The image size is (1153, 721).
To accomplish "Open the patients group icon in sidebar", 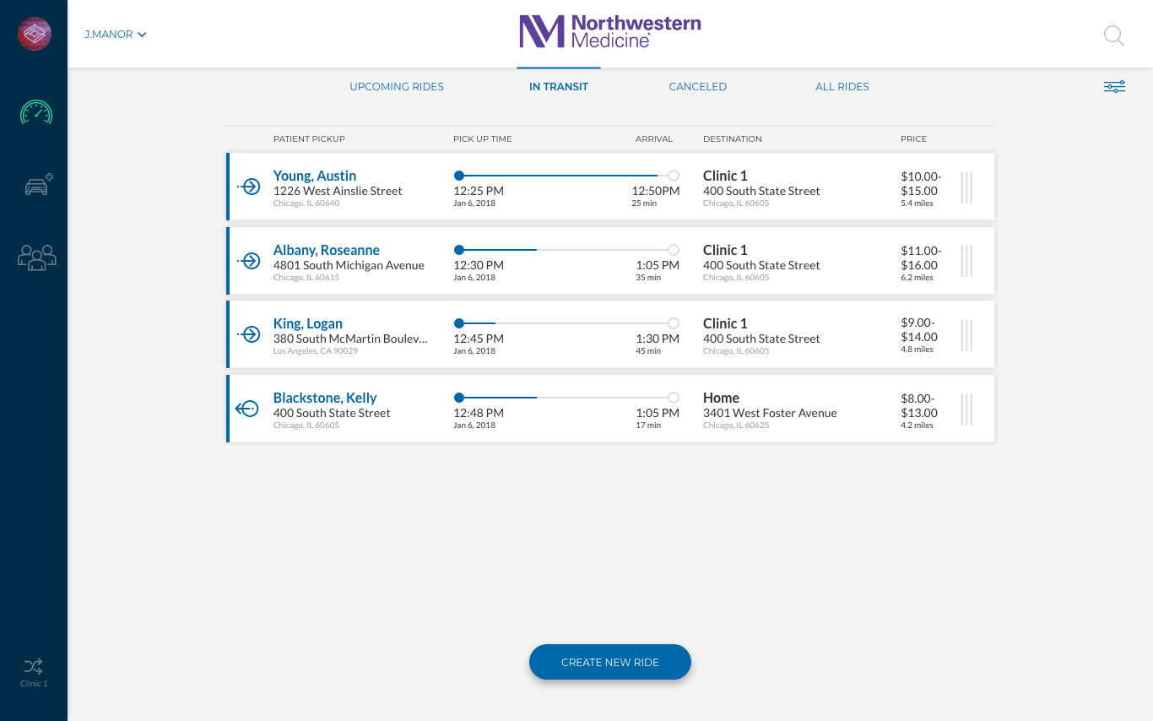I will (37, 257).
